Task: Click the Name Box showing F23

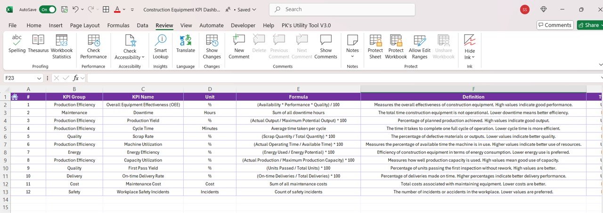Action: pyautogui.click(x=19, y=78)
